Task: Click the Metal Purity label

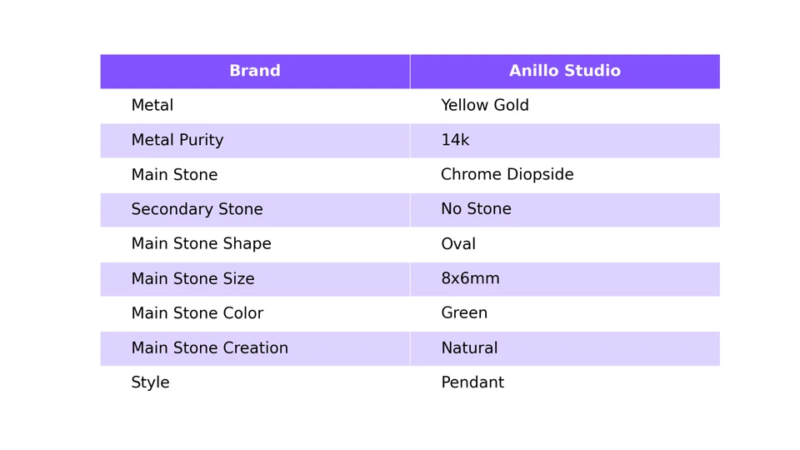Action: click(177, 141)
